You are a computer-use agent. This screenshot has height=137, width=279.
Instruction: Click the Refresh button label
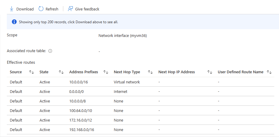click(52, 9)
